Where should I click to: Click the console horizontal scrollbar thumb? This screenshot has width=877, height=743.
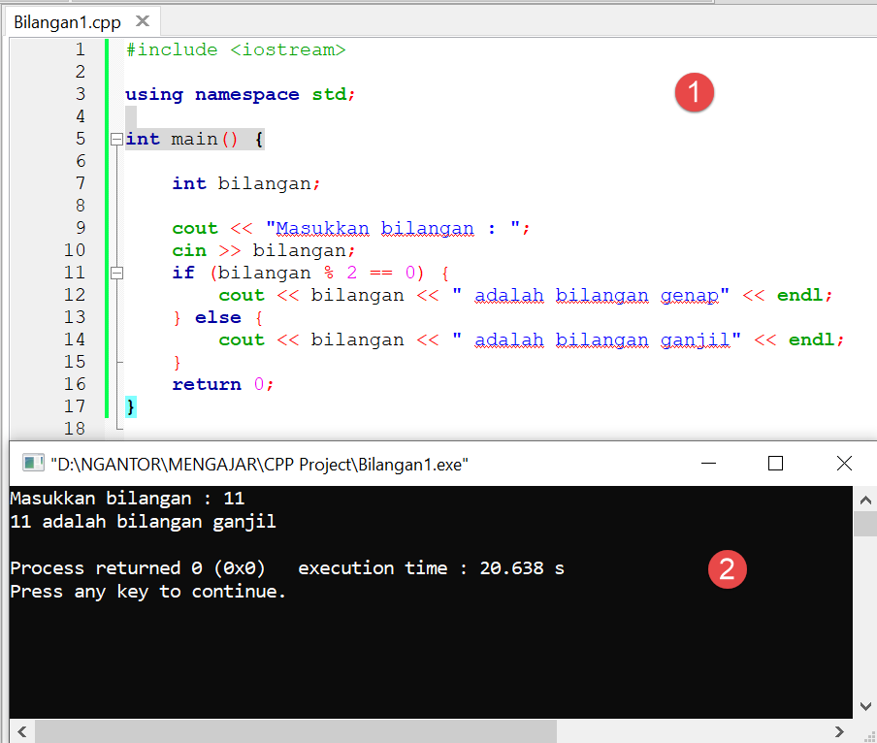(296, 731)
